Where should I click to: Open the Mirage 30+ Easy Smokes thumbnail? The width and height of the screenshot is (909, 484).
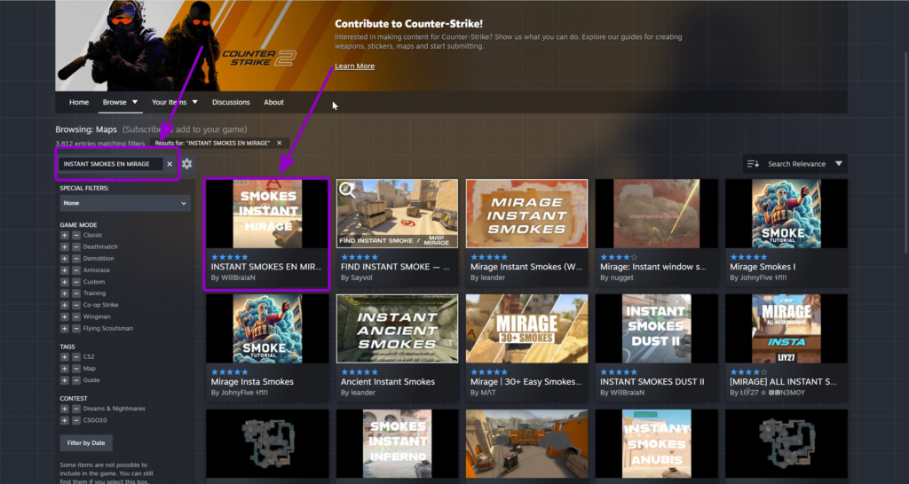[x=526, y=329]
